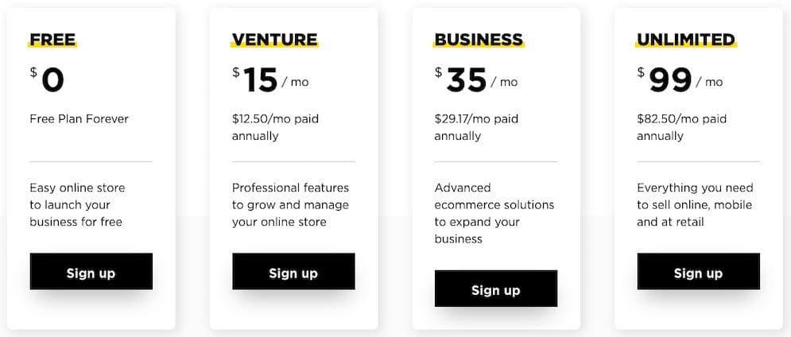Click the Easy online store description
The height and width of the screenshot is (337, 791).
[77, 205]
